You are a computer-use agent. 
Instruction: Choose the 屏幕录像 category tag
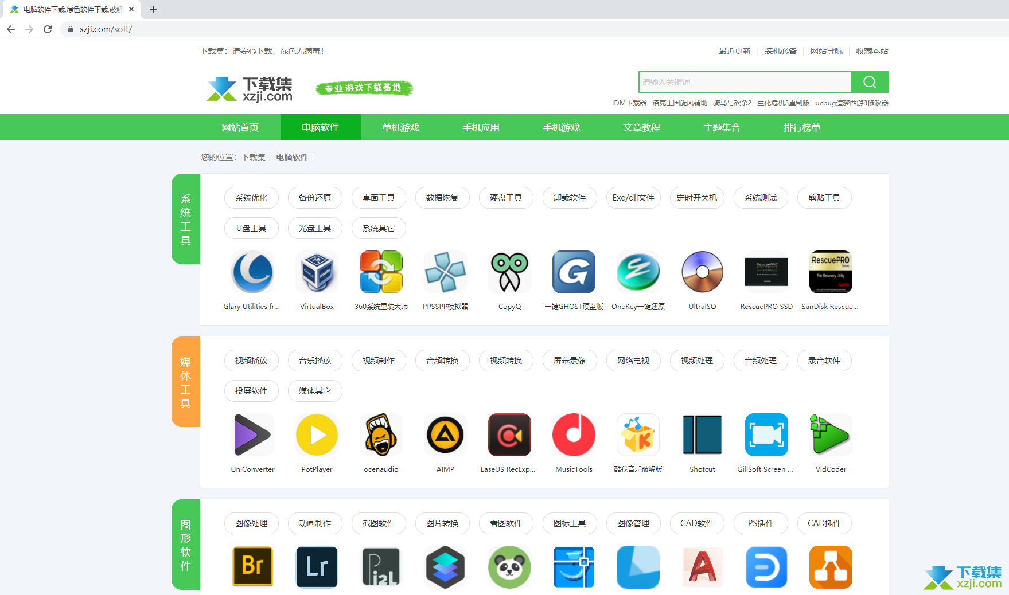[570, 361]
